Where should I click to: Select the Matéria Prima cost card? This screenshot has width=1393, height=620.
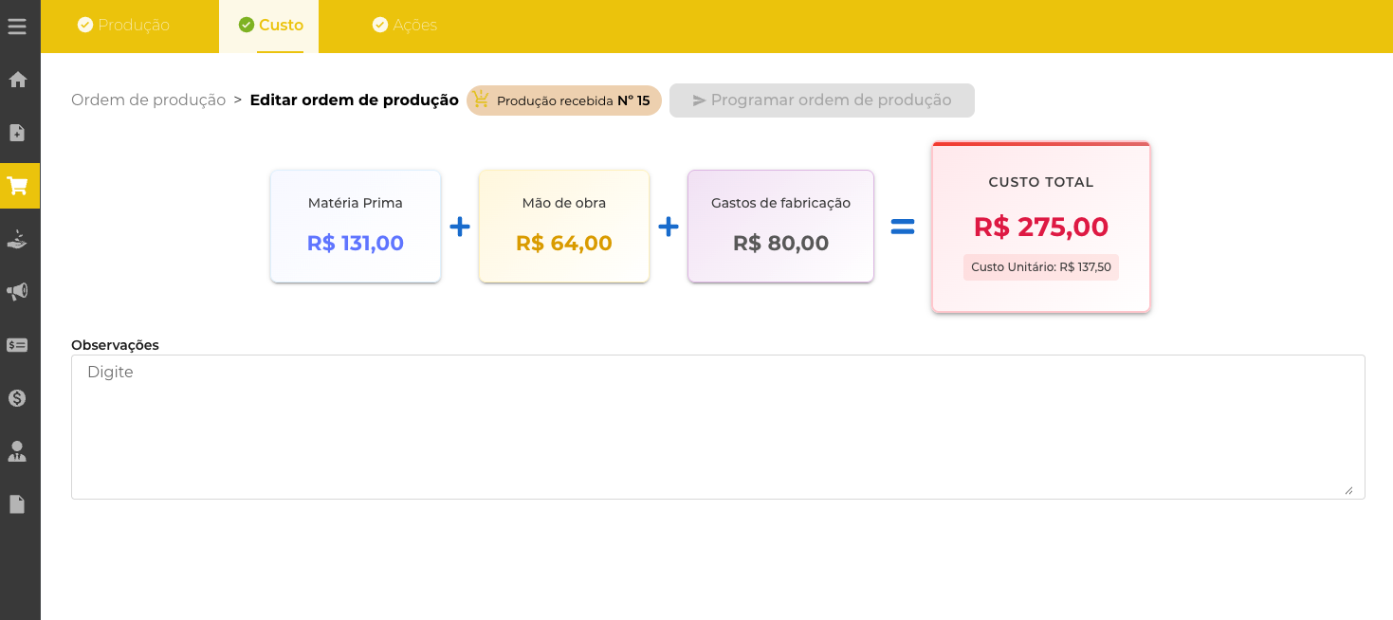356,227
